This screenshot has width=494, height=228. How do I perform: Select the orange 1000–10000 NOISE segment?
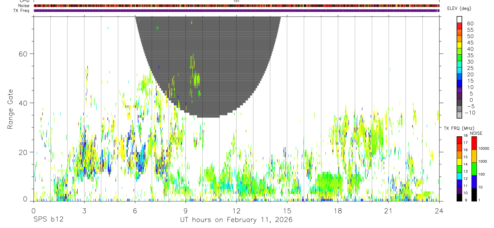[474, 156]
